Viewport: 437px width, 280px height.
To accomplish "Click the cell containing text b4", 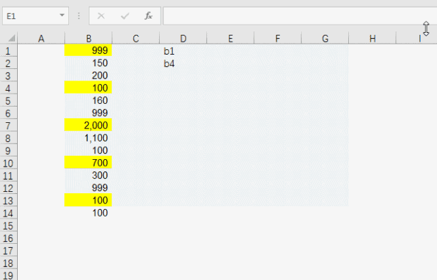I will 183,64.
